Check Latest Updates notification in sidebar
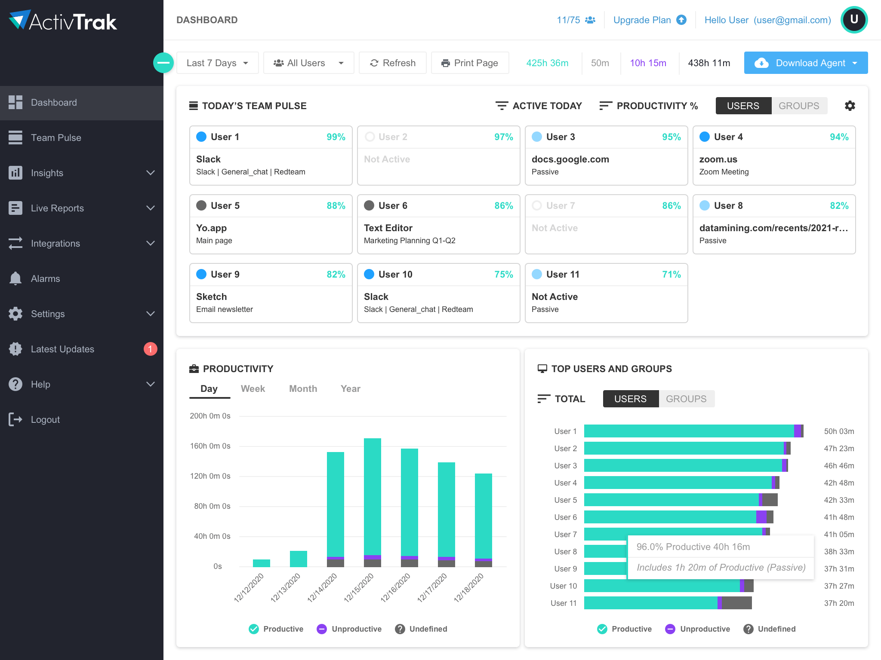 [62, 349]
